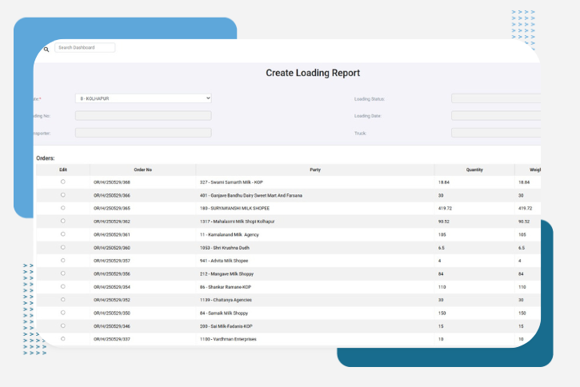Click the Loading Date field
Viewport: 580px width, 387px height.
(x=496, y=116)
